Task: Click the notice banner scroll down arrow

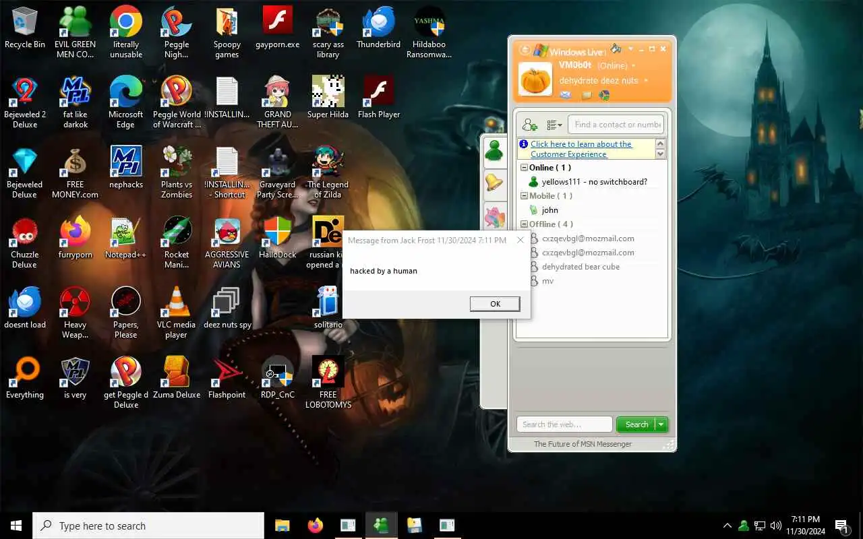Action: pyautogui.click(x=661, y=154)
